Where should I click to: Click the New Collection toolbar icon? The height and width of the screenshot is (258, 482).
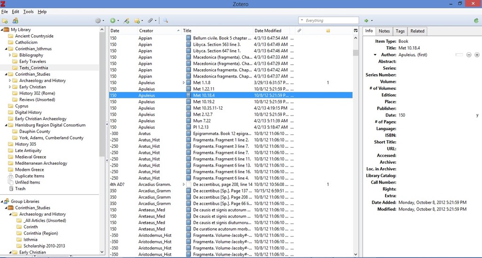[5, 21]
